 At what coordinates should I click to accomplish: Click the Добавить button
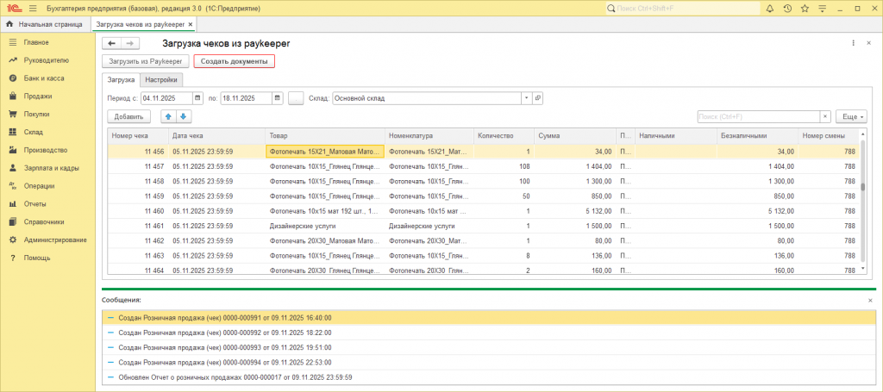(x=128, y=116)
